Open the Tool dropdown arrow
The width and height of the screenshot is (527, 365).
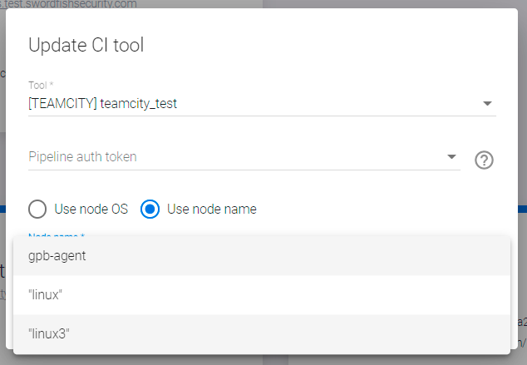tap(487, 104)
